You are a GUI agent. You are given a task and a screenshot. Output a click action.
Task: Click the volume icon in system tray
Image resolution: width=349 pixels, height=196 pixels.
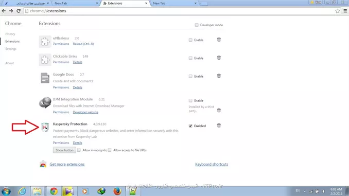click(x=323, y=191)
